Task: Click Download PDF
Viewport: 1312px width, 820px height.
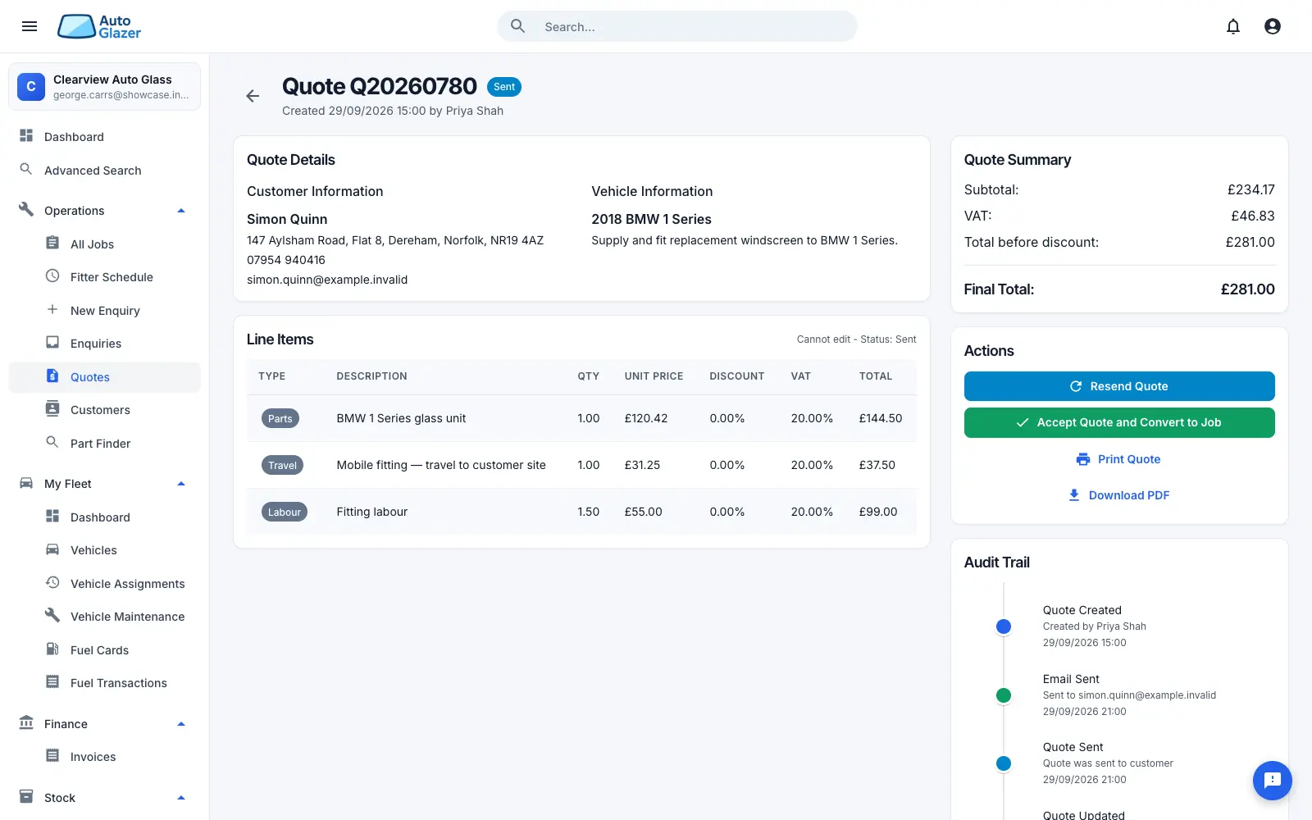Action: [1119, 495]
